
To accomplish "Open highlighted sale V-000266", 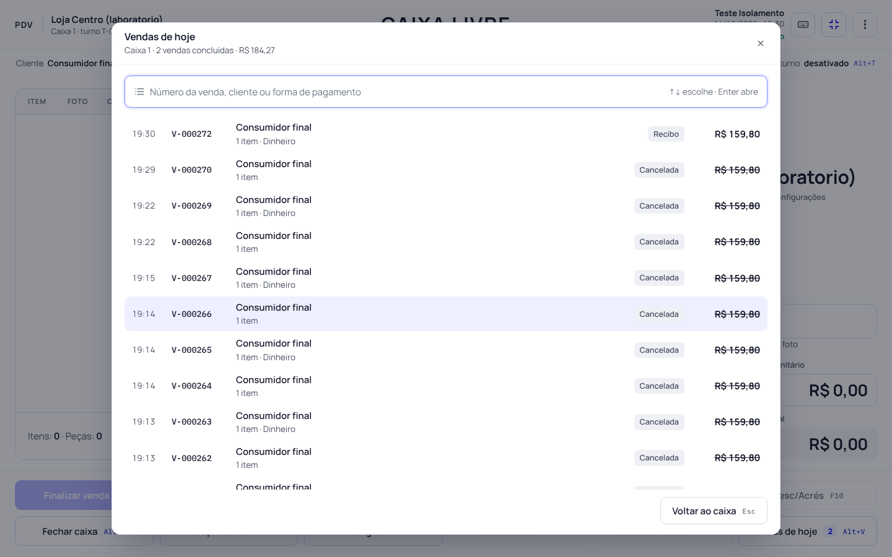I will [x=446, y=314].
